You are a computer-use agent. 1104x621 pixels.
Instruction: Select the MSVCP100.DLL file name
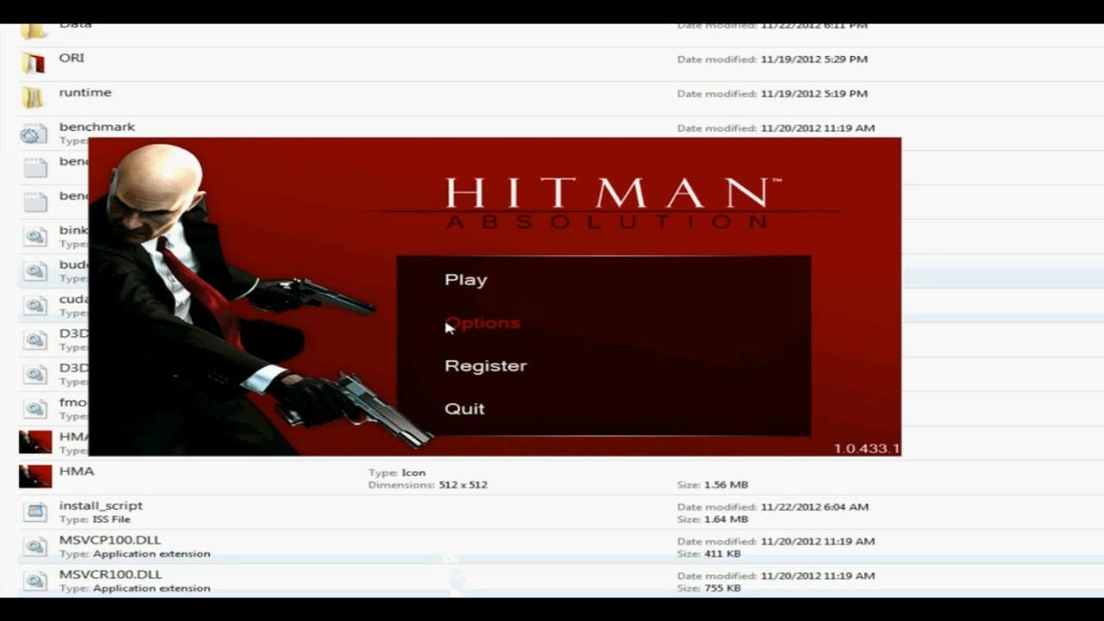pyautogui.click(x=110, y=540)
